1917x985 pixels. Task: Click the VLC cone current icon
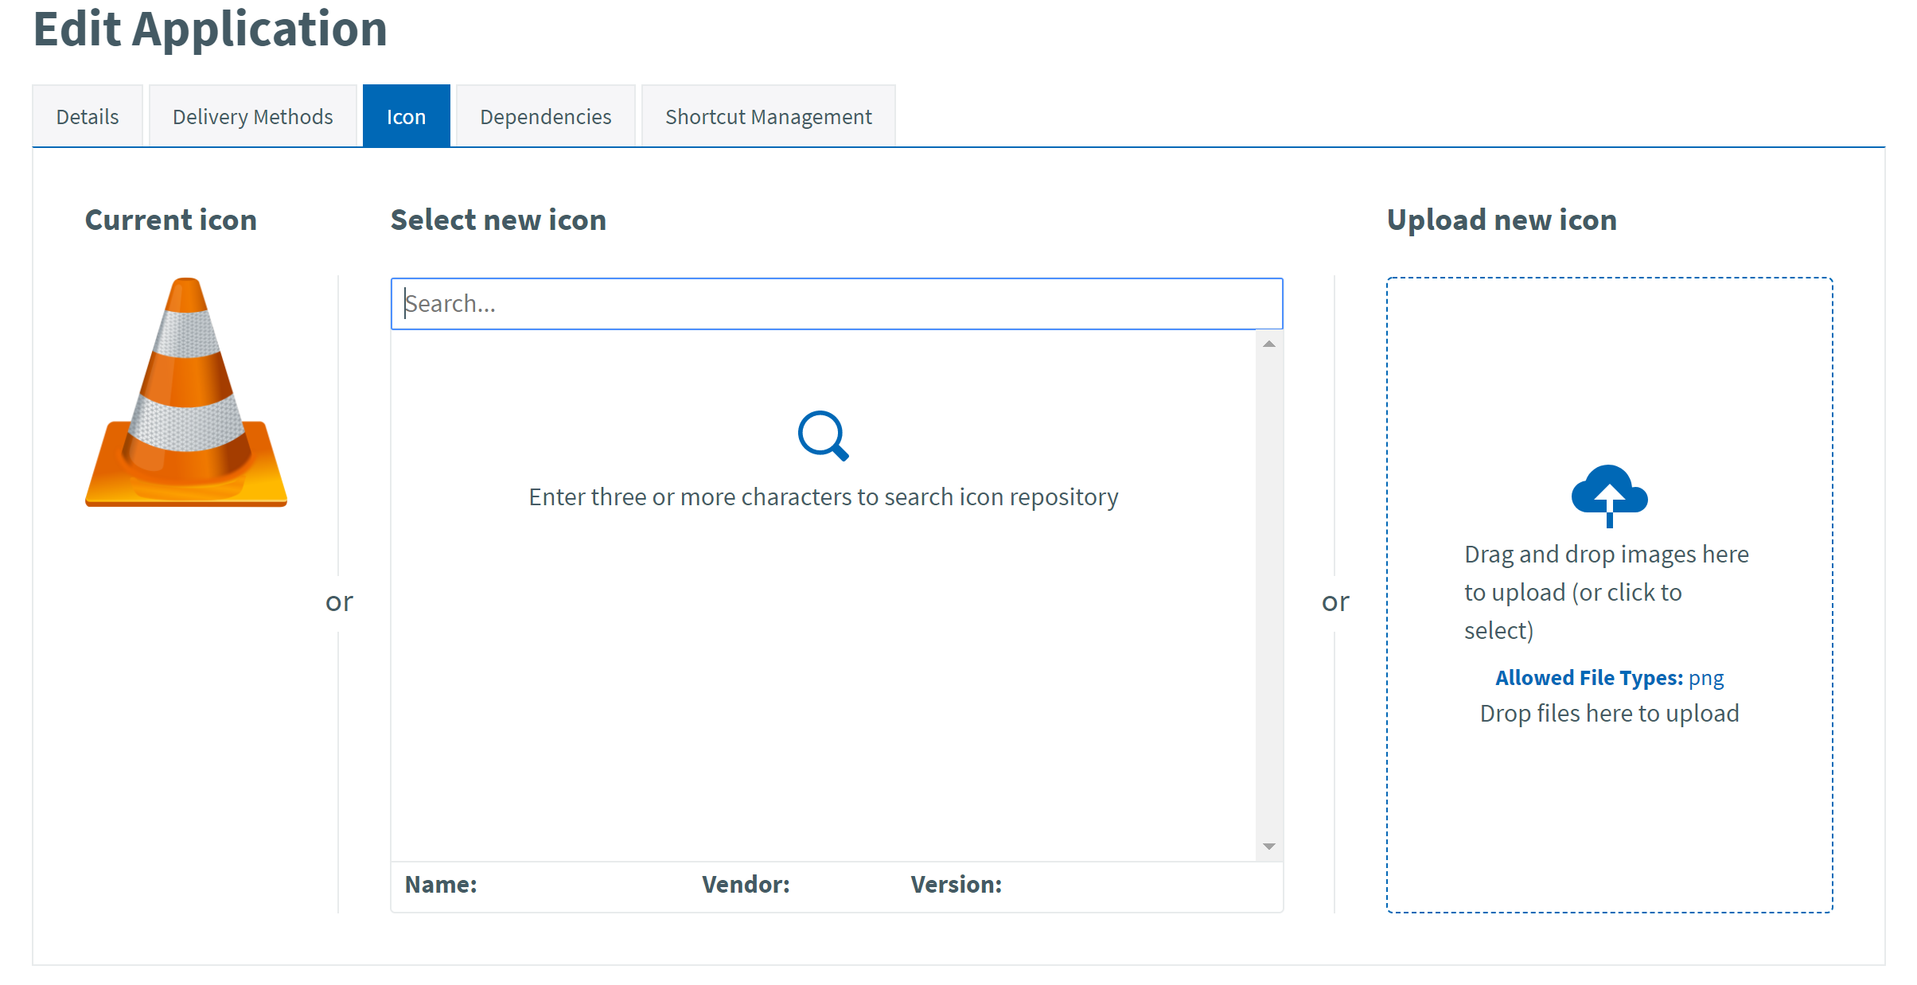click(x=186, y=392)
